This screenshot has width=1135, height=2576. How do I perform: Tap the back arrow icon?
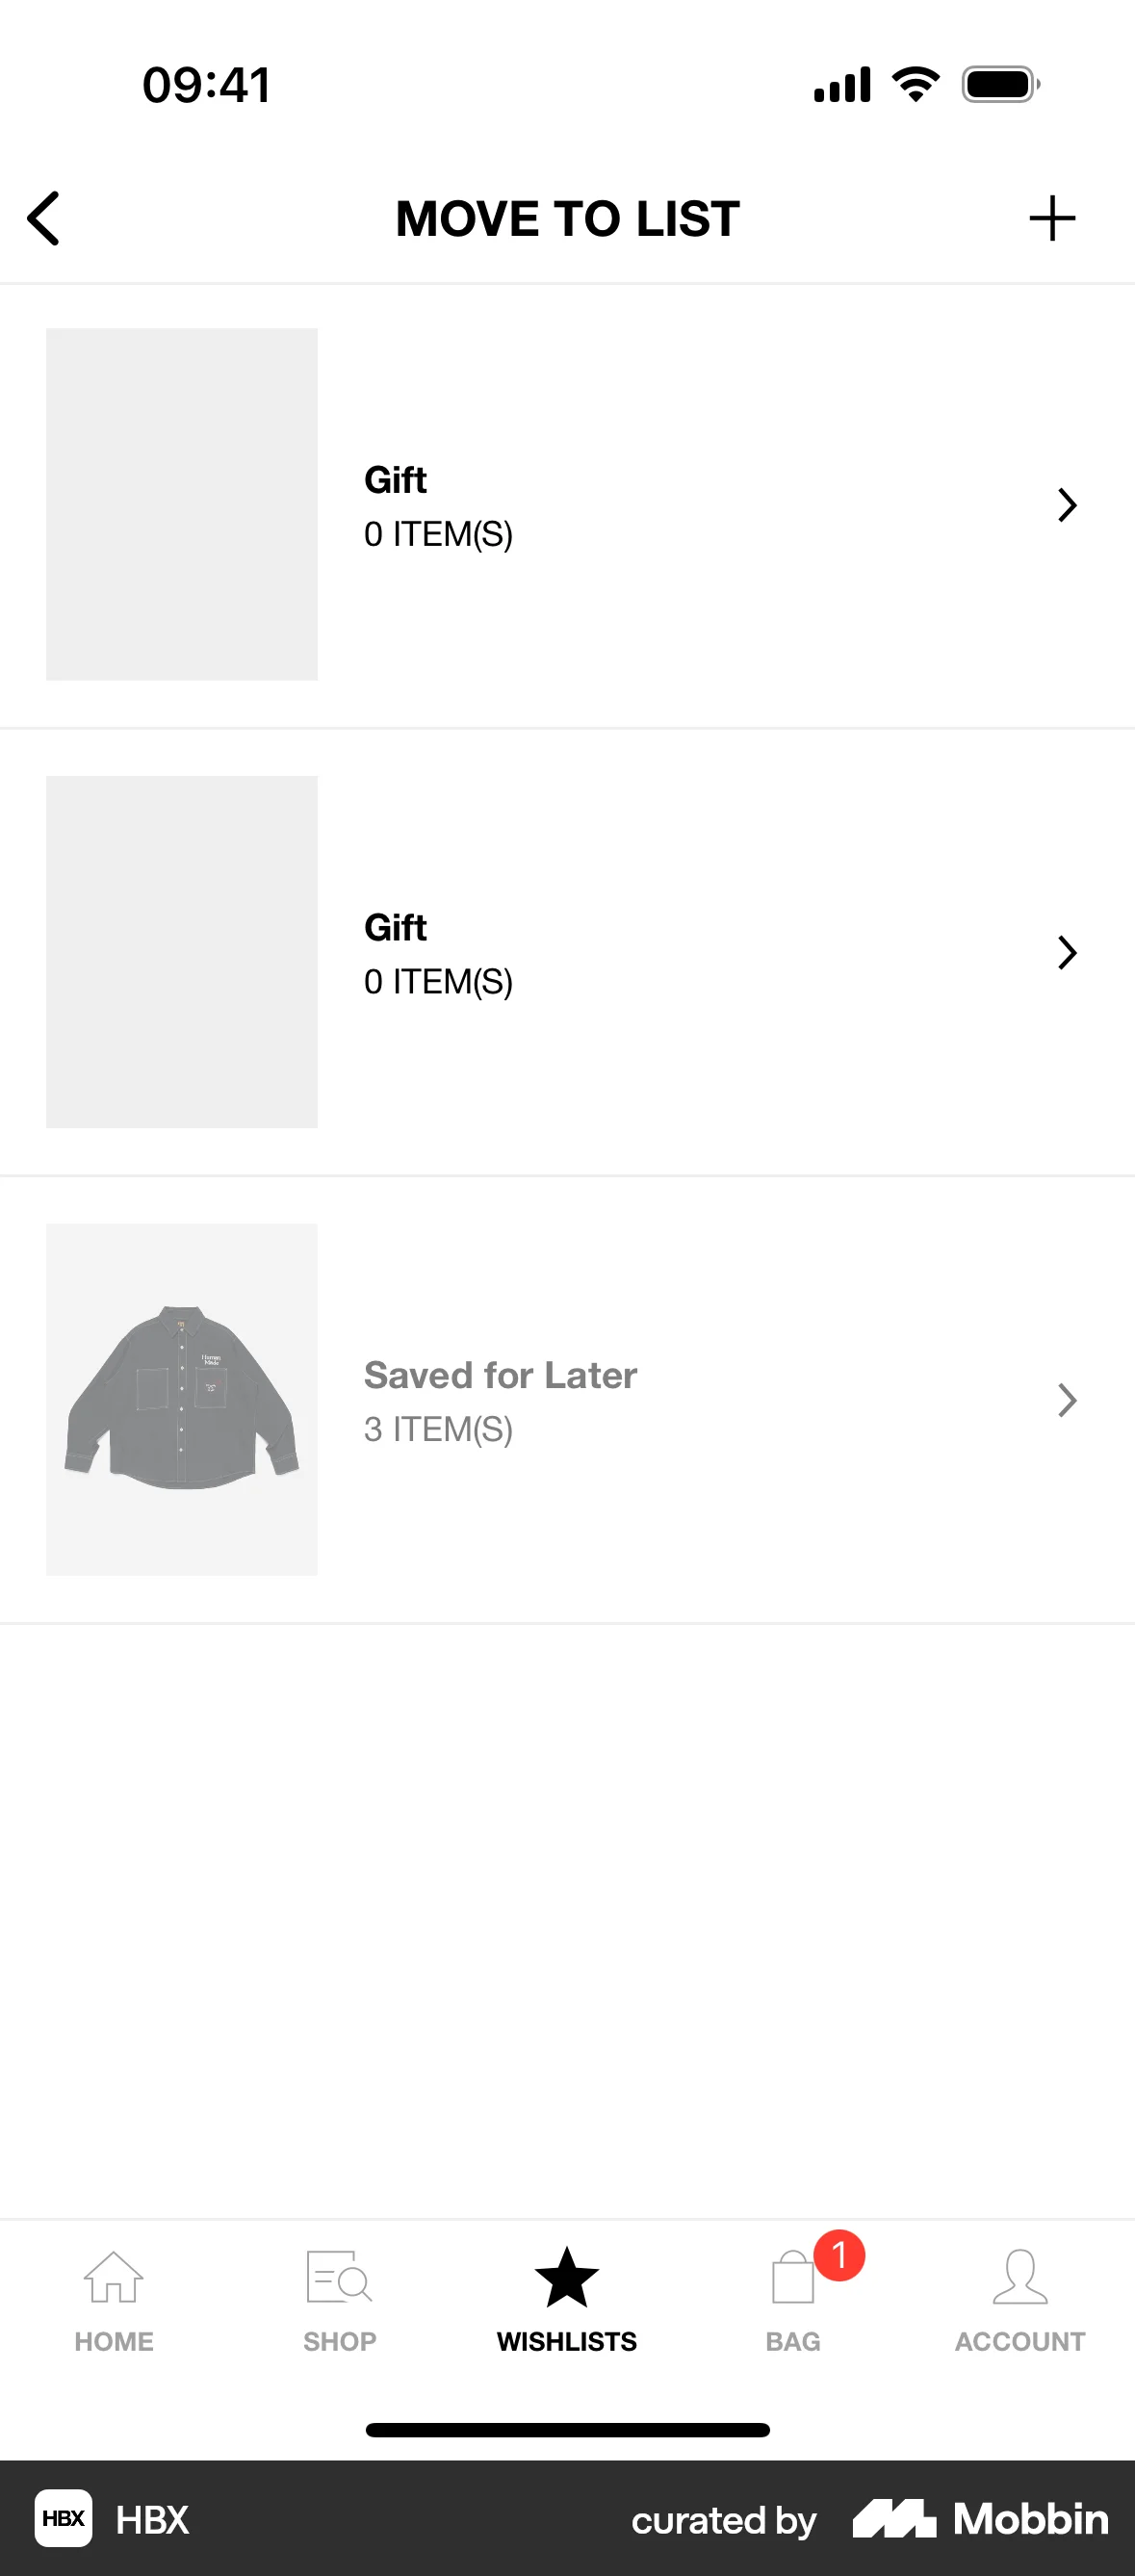(44, 218)
